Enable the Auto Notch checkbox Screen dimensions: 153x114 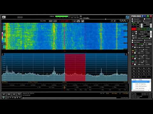132,42
